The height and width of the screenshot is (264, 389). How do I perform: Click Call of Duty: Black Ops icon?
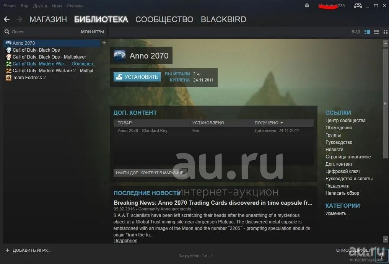[8, 50]
